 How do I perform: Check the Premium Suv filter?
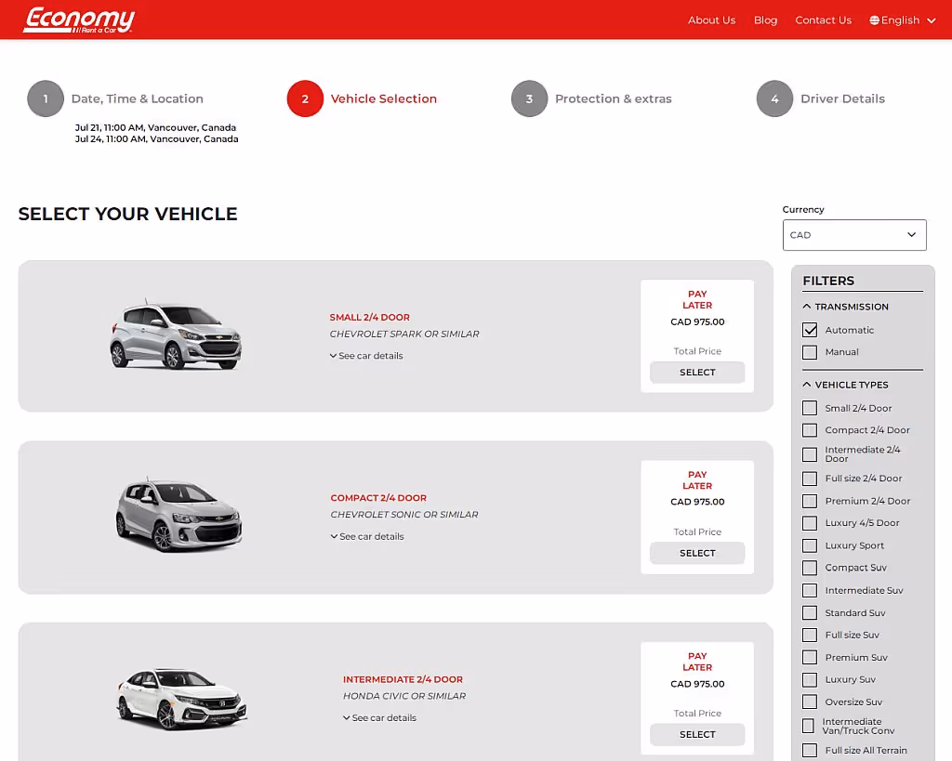pyautogui.click(x=810, y=657)
